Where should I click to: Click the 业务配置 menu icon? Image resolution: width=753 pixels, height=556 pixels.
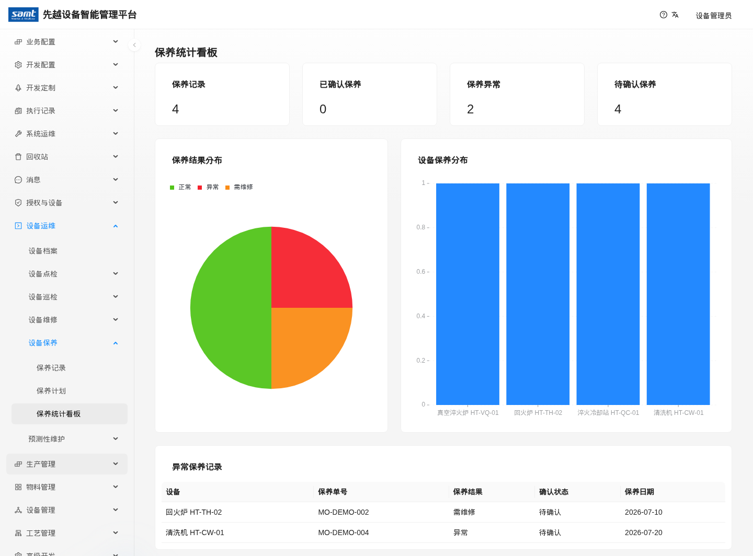coord(18,42)
